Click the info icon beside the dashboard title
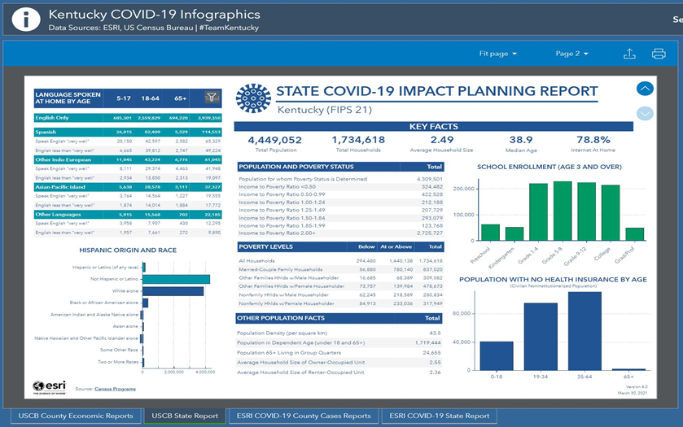This screenshot has height=427, width=683. [x=25, y=20]
